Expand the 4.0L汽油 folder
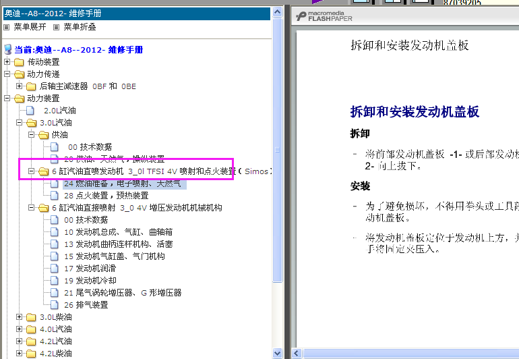519x359 pixels. click(19, 329)
